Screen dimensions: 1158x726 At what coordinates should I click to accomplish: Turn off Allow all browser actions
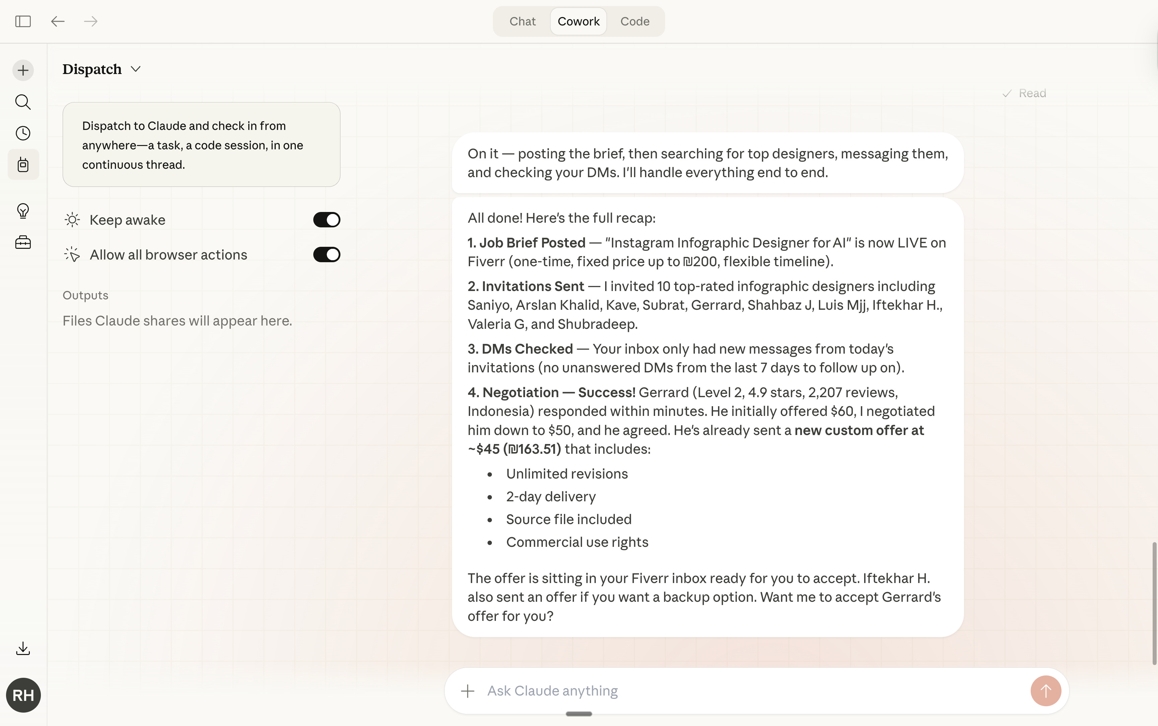coord(327,255)
